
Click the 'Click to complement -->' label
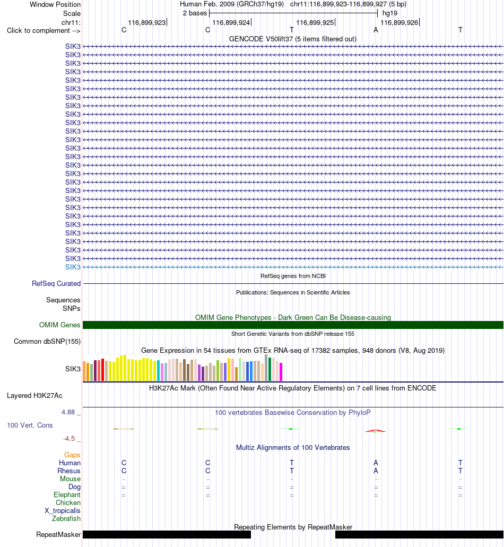tap(44, 31)
